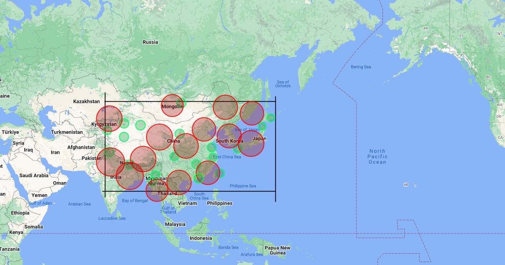Select the North Pacific Ocean label
The image size is (505, 265).
pyautogui.click(x=377, y=156)
